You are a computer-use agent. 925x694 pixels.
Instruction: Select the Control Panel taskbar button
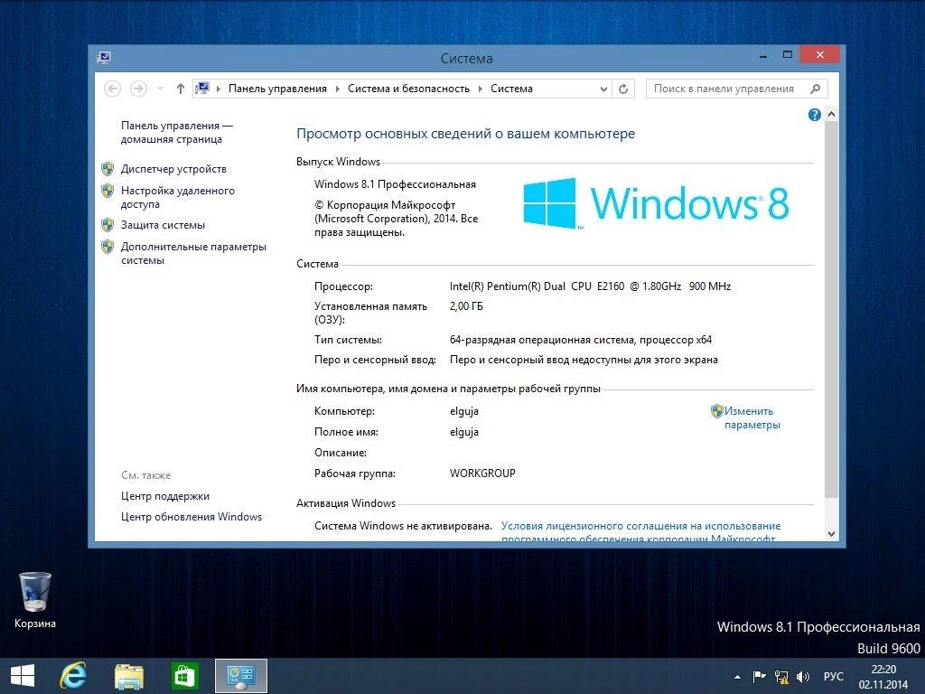pyautogui.click(x=240, y=676)
